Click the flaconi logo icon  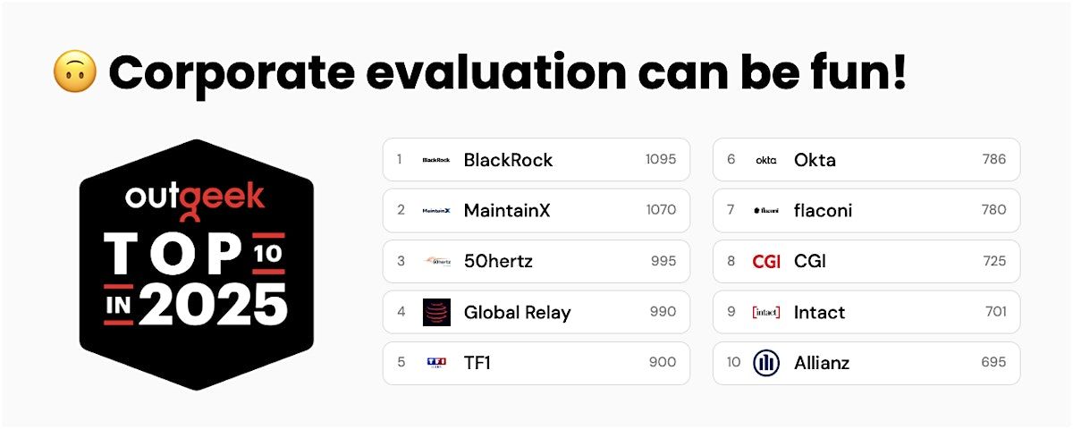tap(766, 211)
